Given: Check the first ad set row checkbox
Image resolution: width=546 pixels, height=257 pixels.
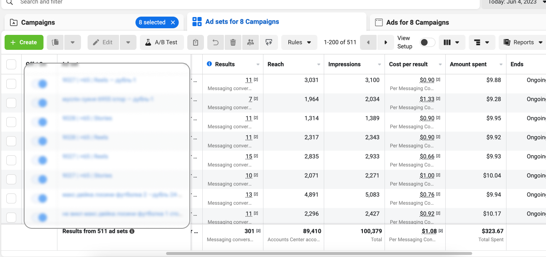Looking at the screenshot, I should click(x=11, y=84).
